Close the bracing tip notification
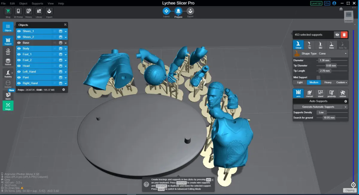This screenshot has height=195, width=359. [212, 180]
